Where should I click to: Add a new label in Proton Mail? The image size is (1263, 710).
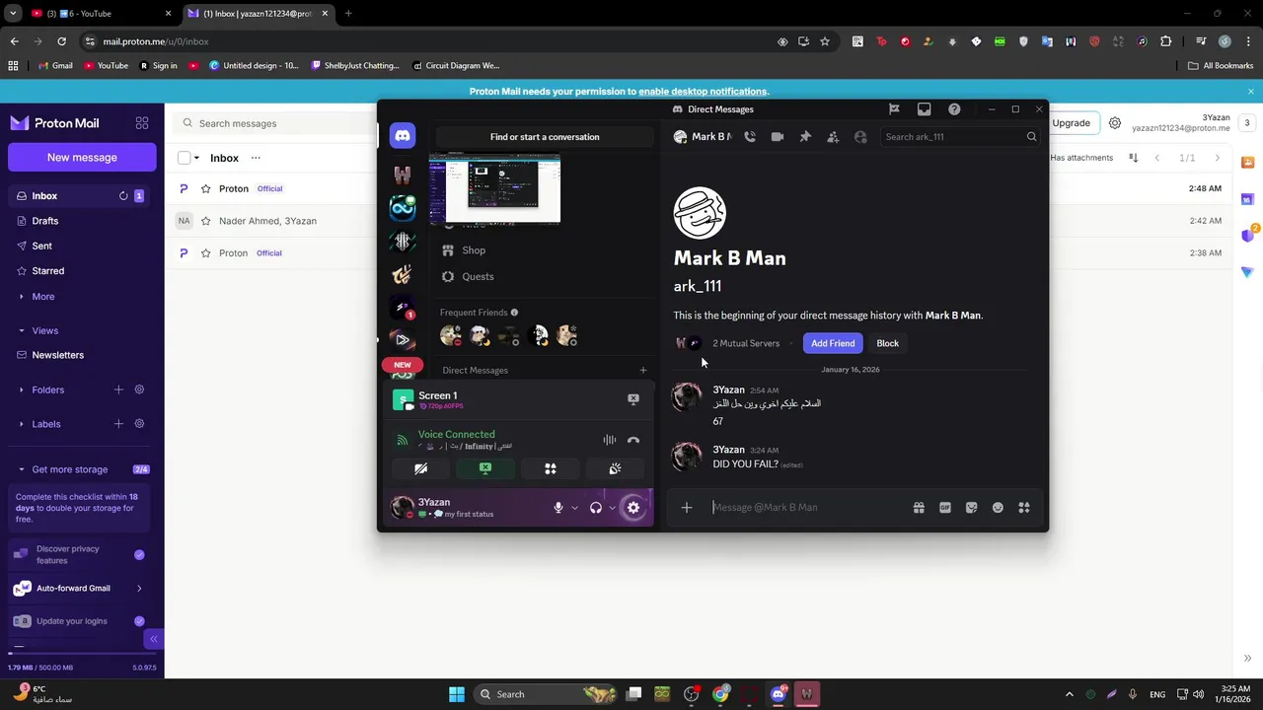pos(118,424)
